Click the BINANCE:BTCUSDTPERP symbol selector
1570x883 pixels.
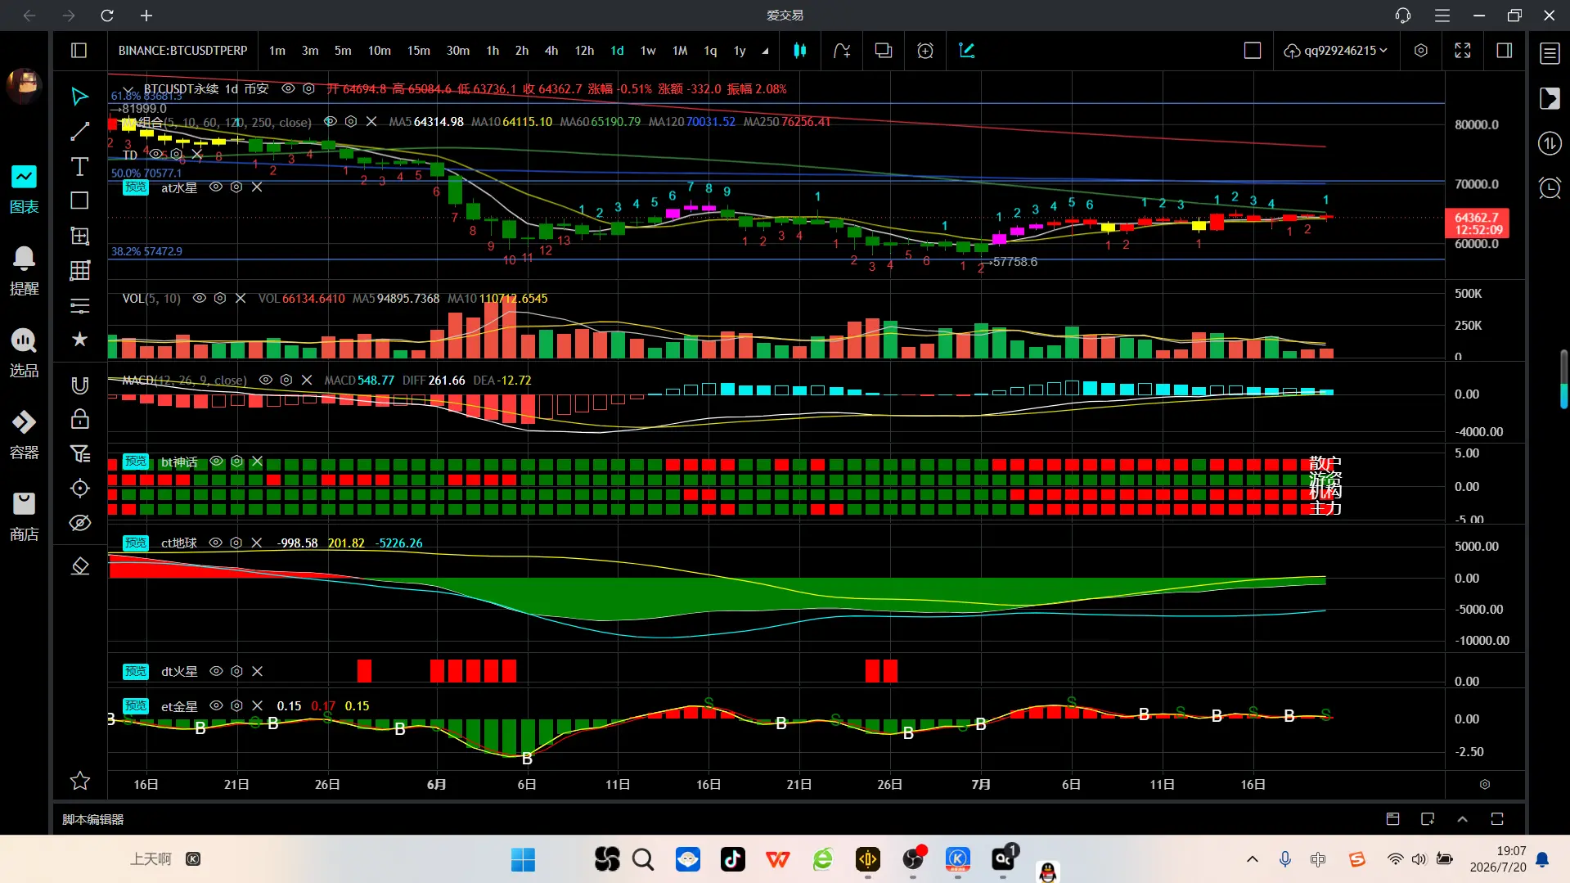tap(182, 51)
